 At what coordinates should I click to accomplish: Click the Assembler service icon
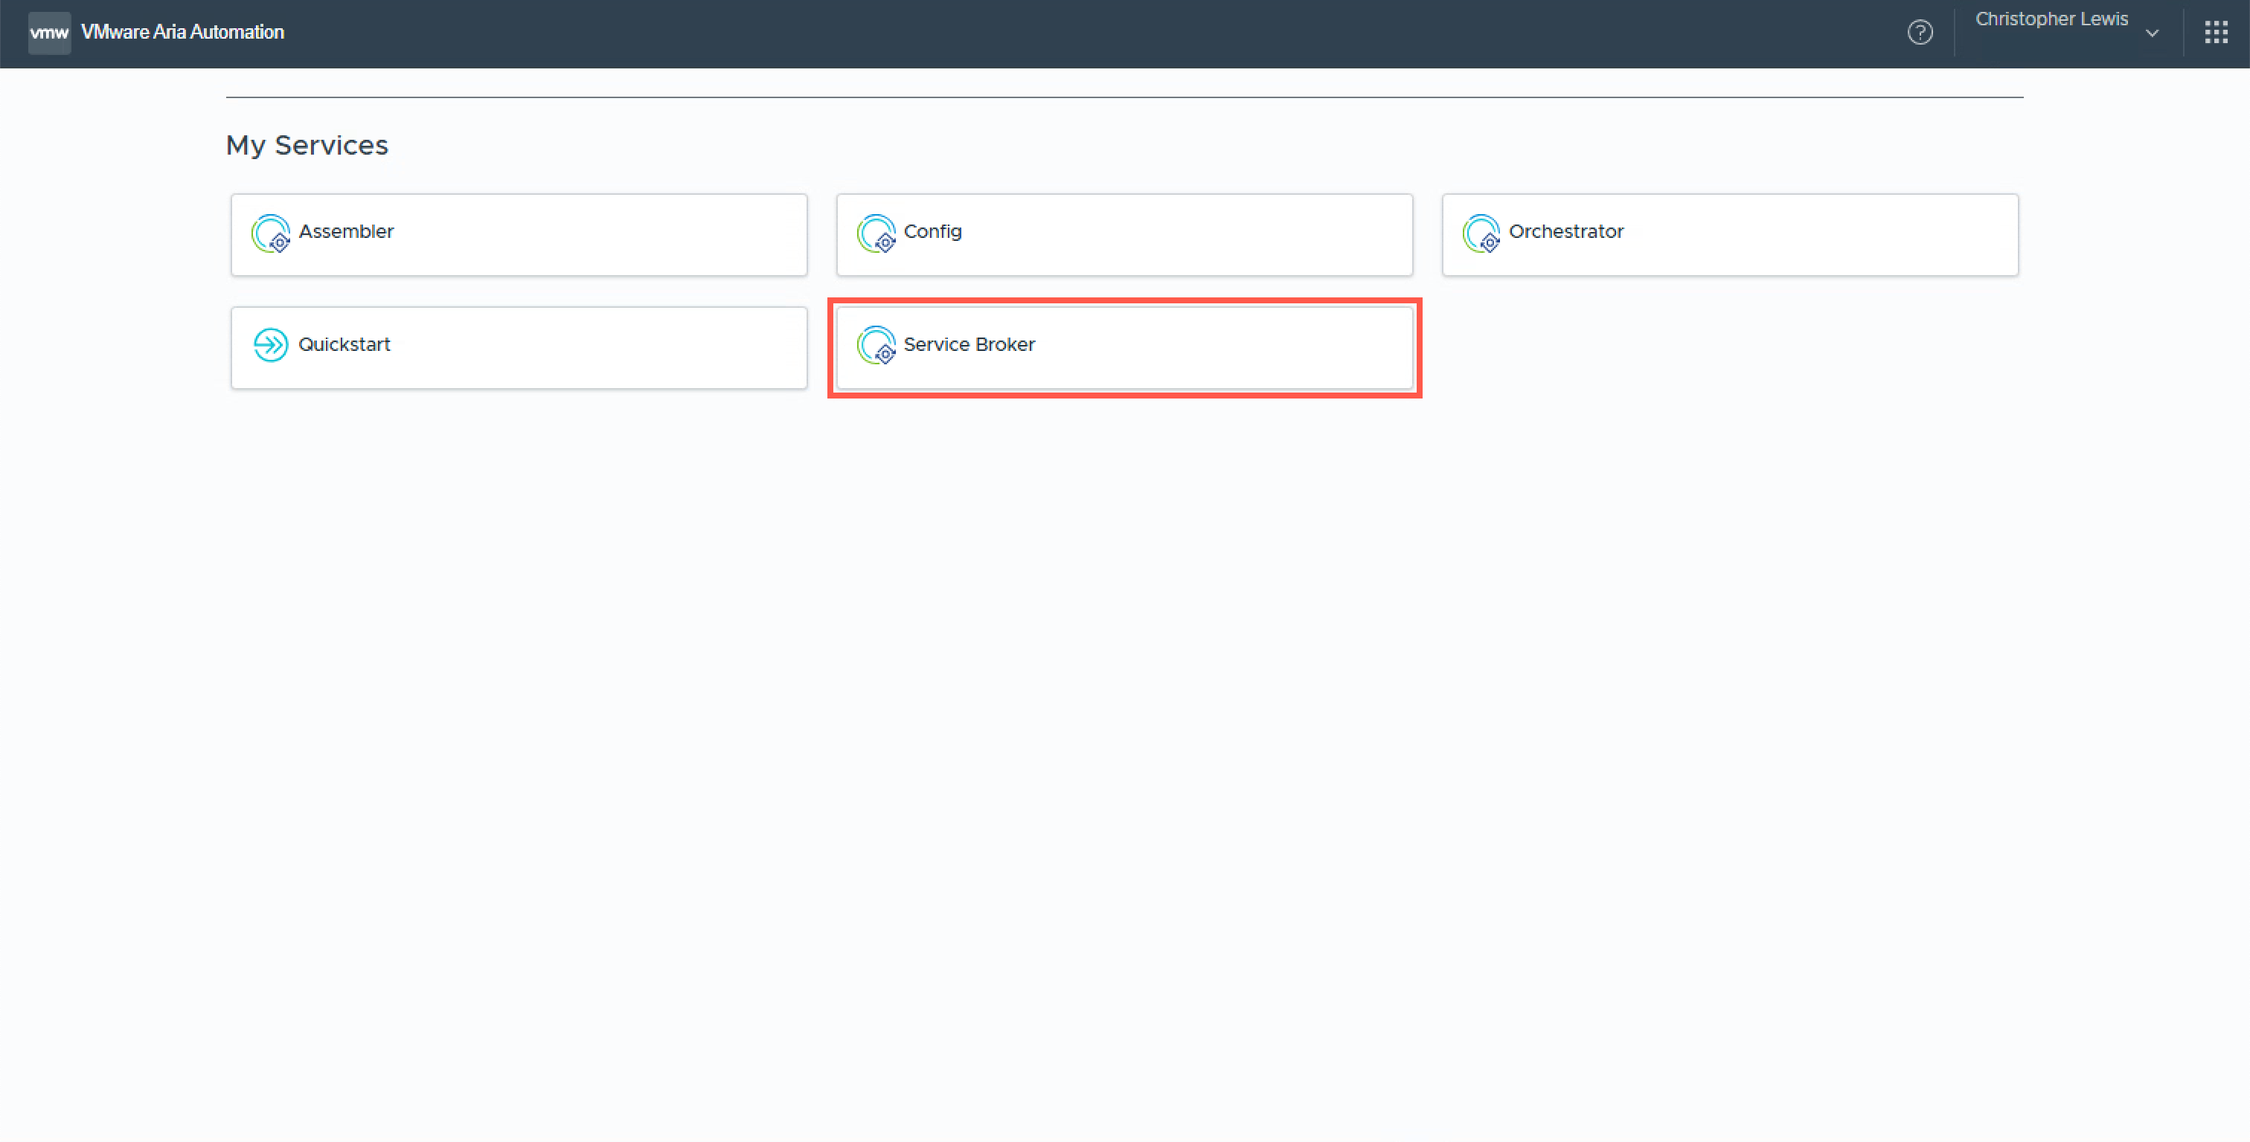[271, 233]
